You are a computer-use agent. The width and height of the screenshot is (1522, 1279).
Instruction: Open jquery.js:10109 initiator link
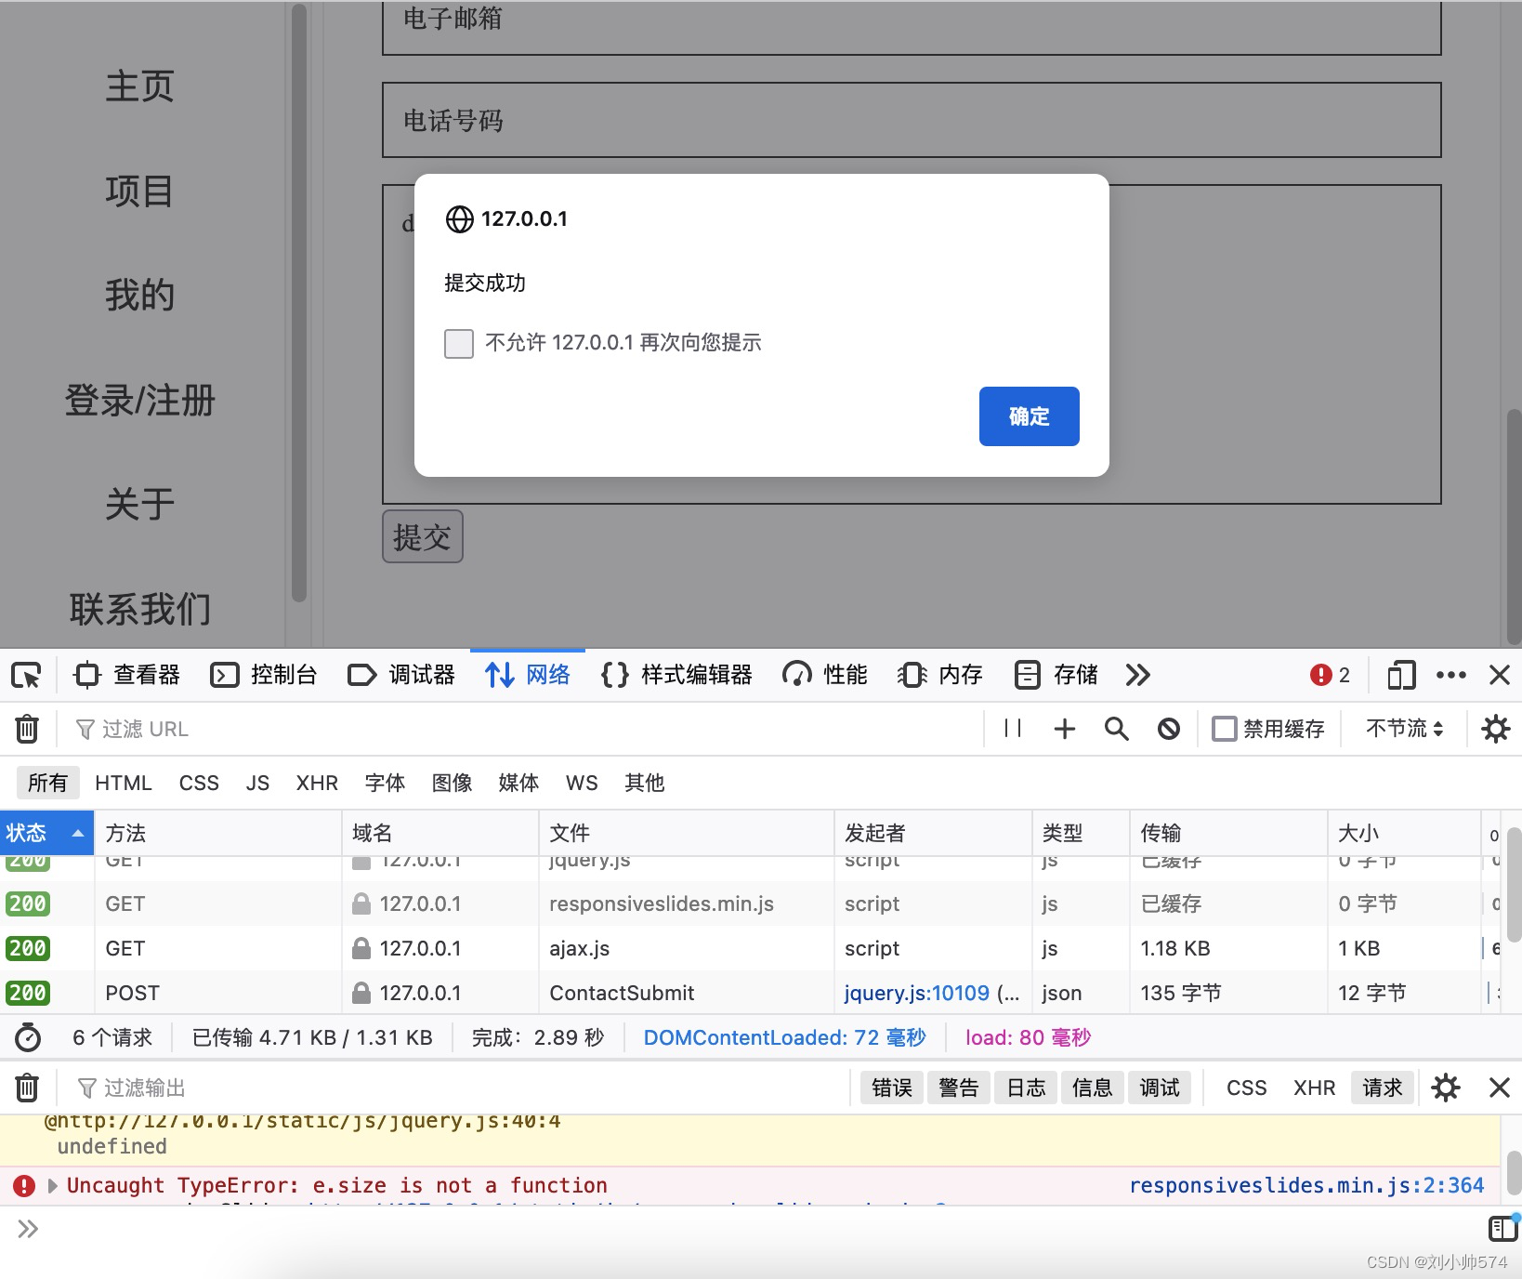(x=915, y=993)
